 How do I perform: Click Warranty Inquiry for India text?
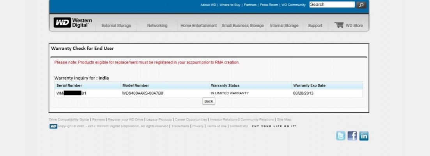pyautogui.click(x=81, y=78)
